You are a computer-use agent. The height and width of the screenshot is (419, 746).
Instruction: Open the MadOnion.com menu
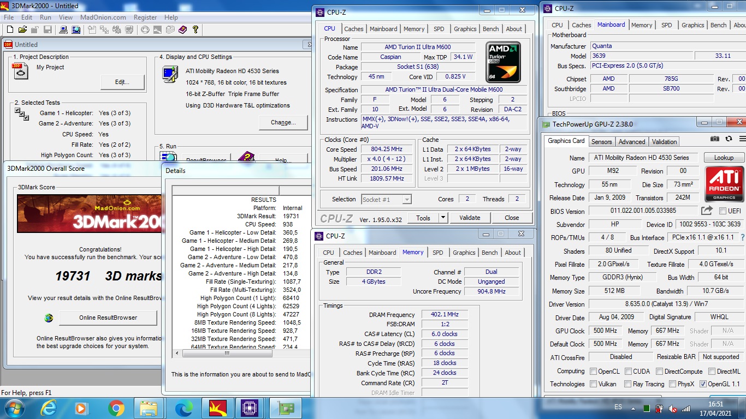(103, 17)
